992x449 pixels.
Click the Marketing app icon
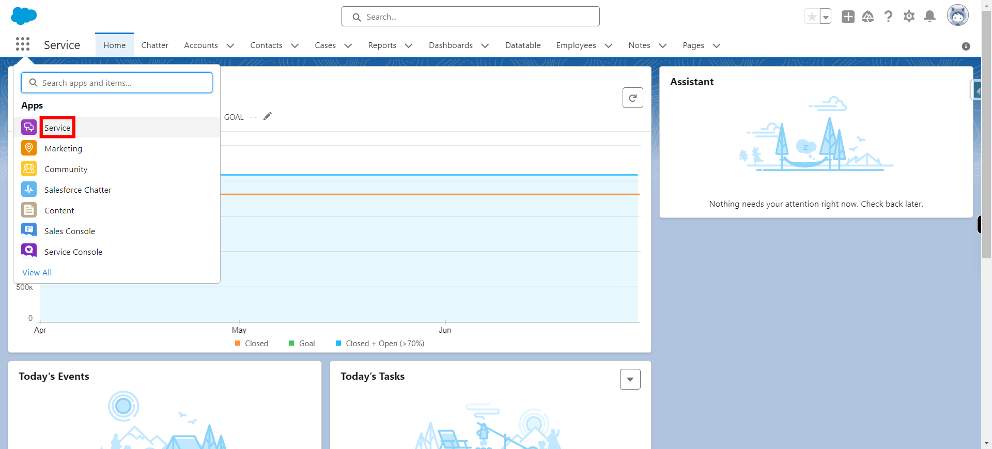pos(29,148)
